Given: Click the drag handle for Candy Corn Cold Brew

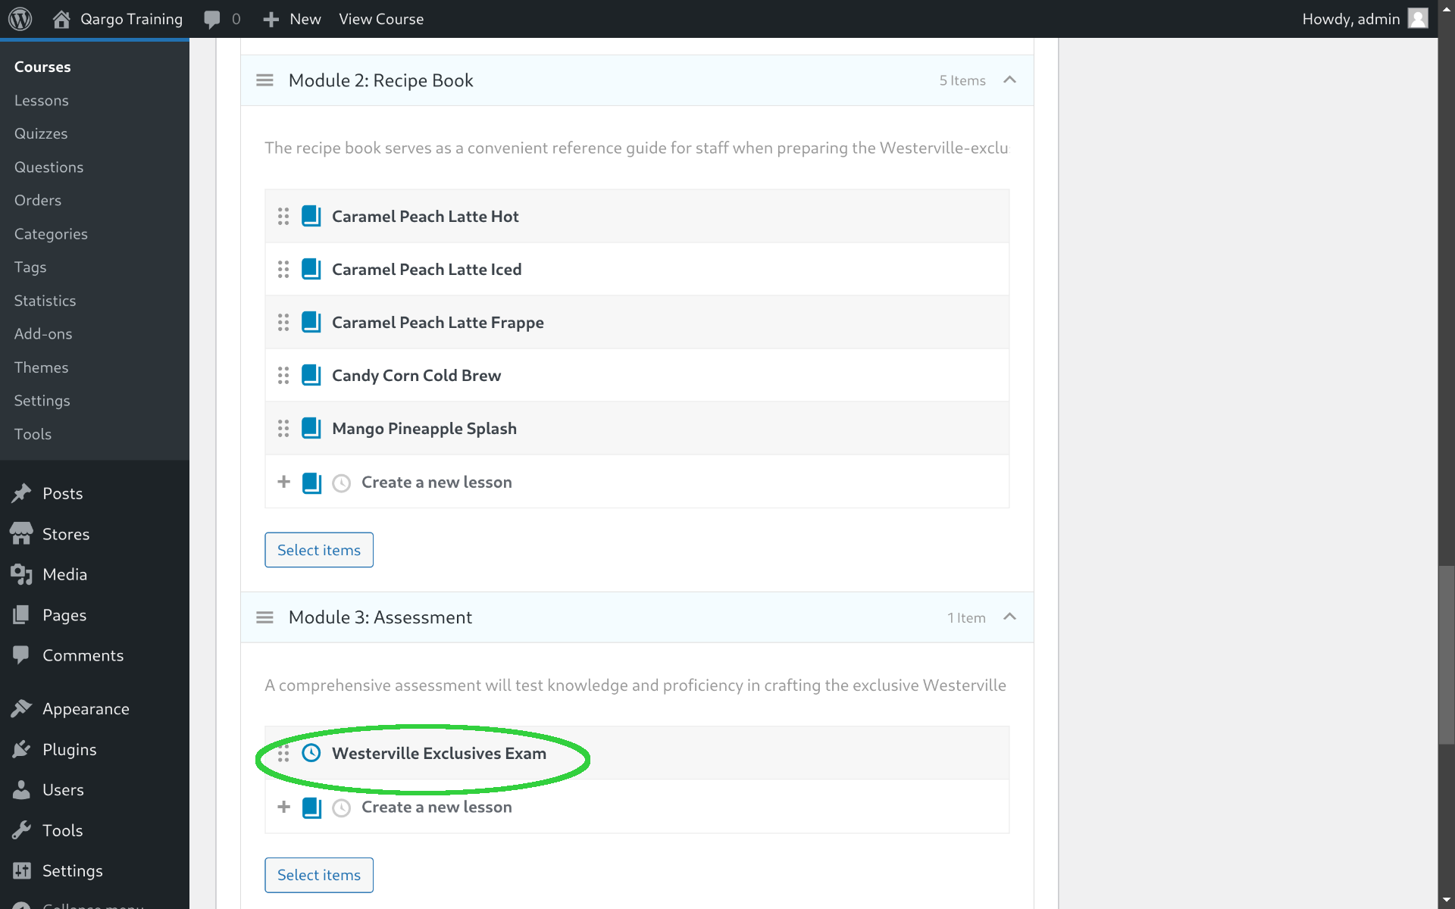Looking at the screenshot, I should 283,376.
